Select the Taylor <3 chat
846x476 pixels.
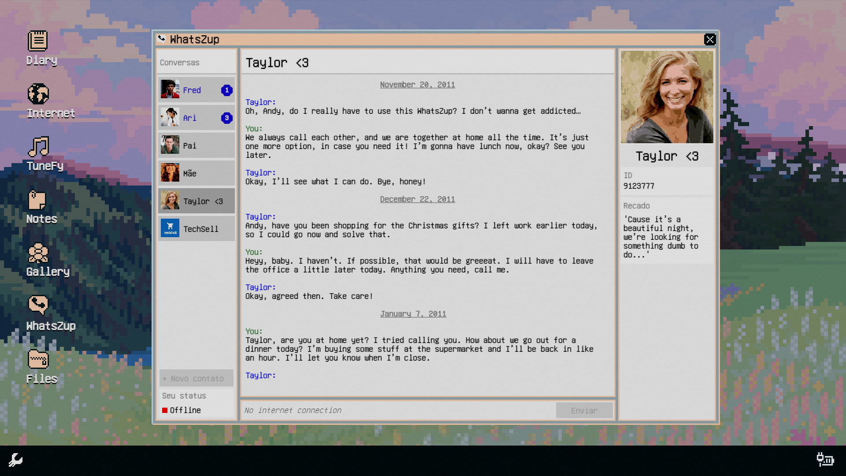[196, 201]
